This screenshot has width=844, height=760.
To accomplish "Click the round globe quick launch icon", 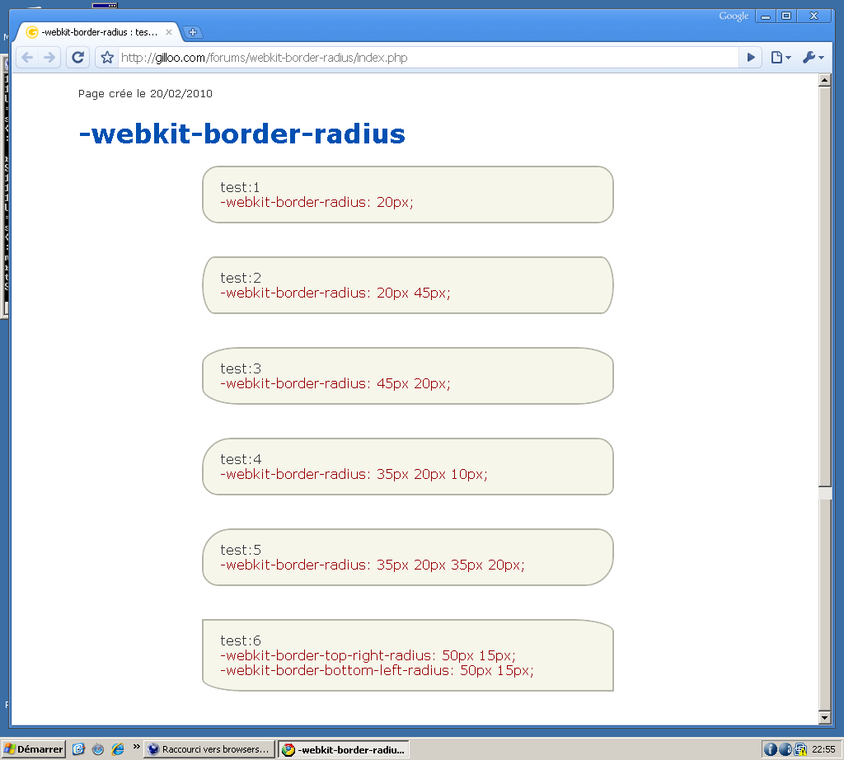I will tap(98, 749).
